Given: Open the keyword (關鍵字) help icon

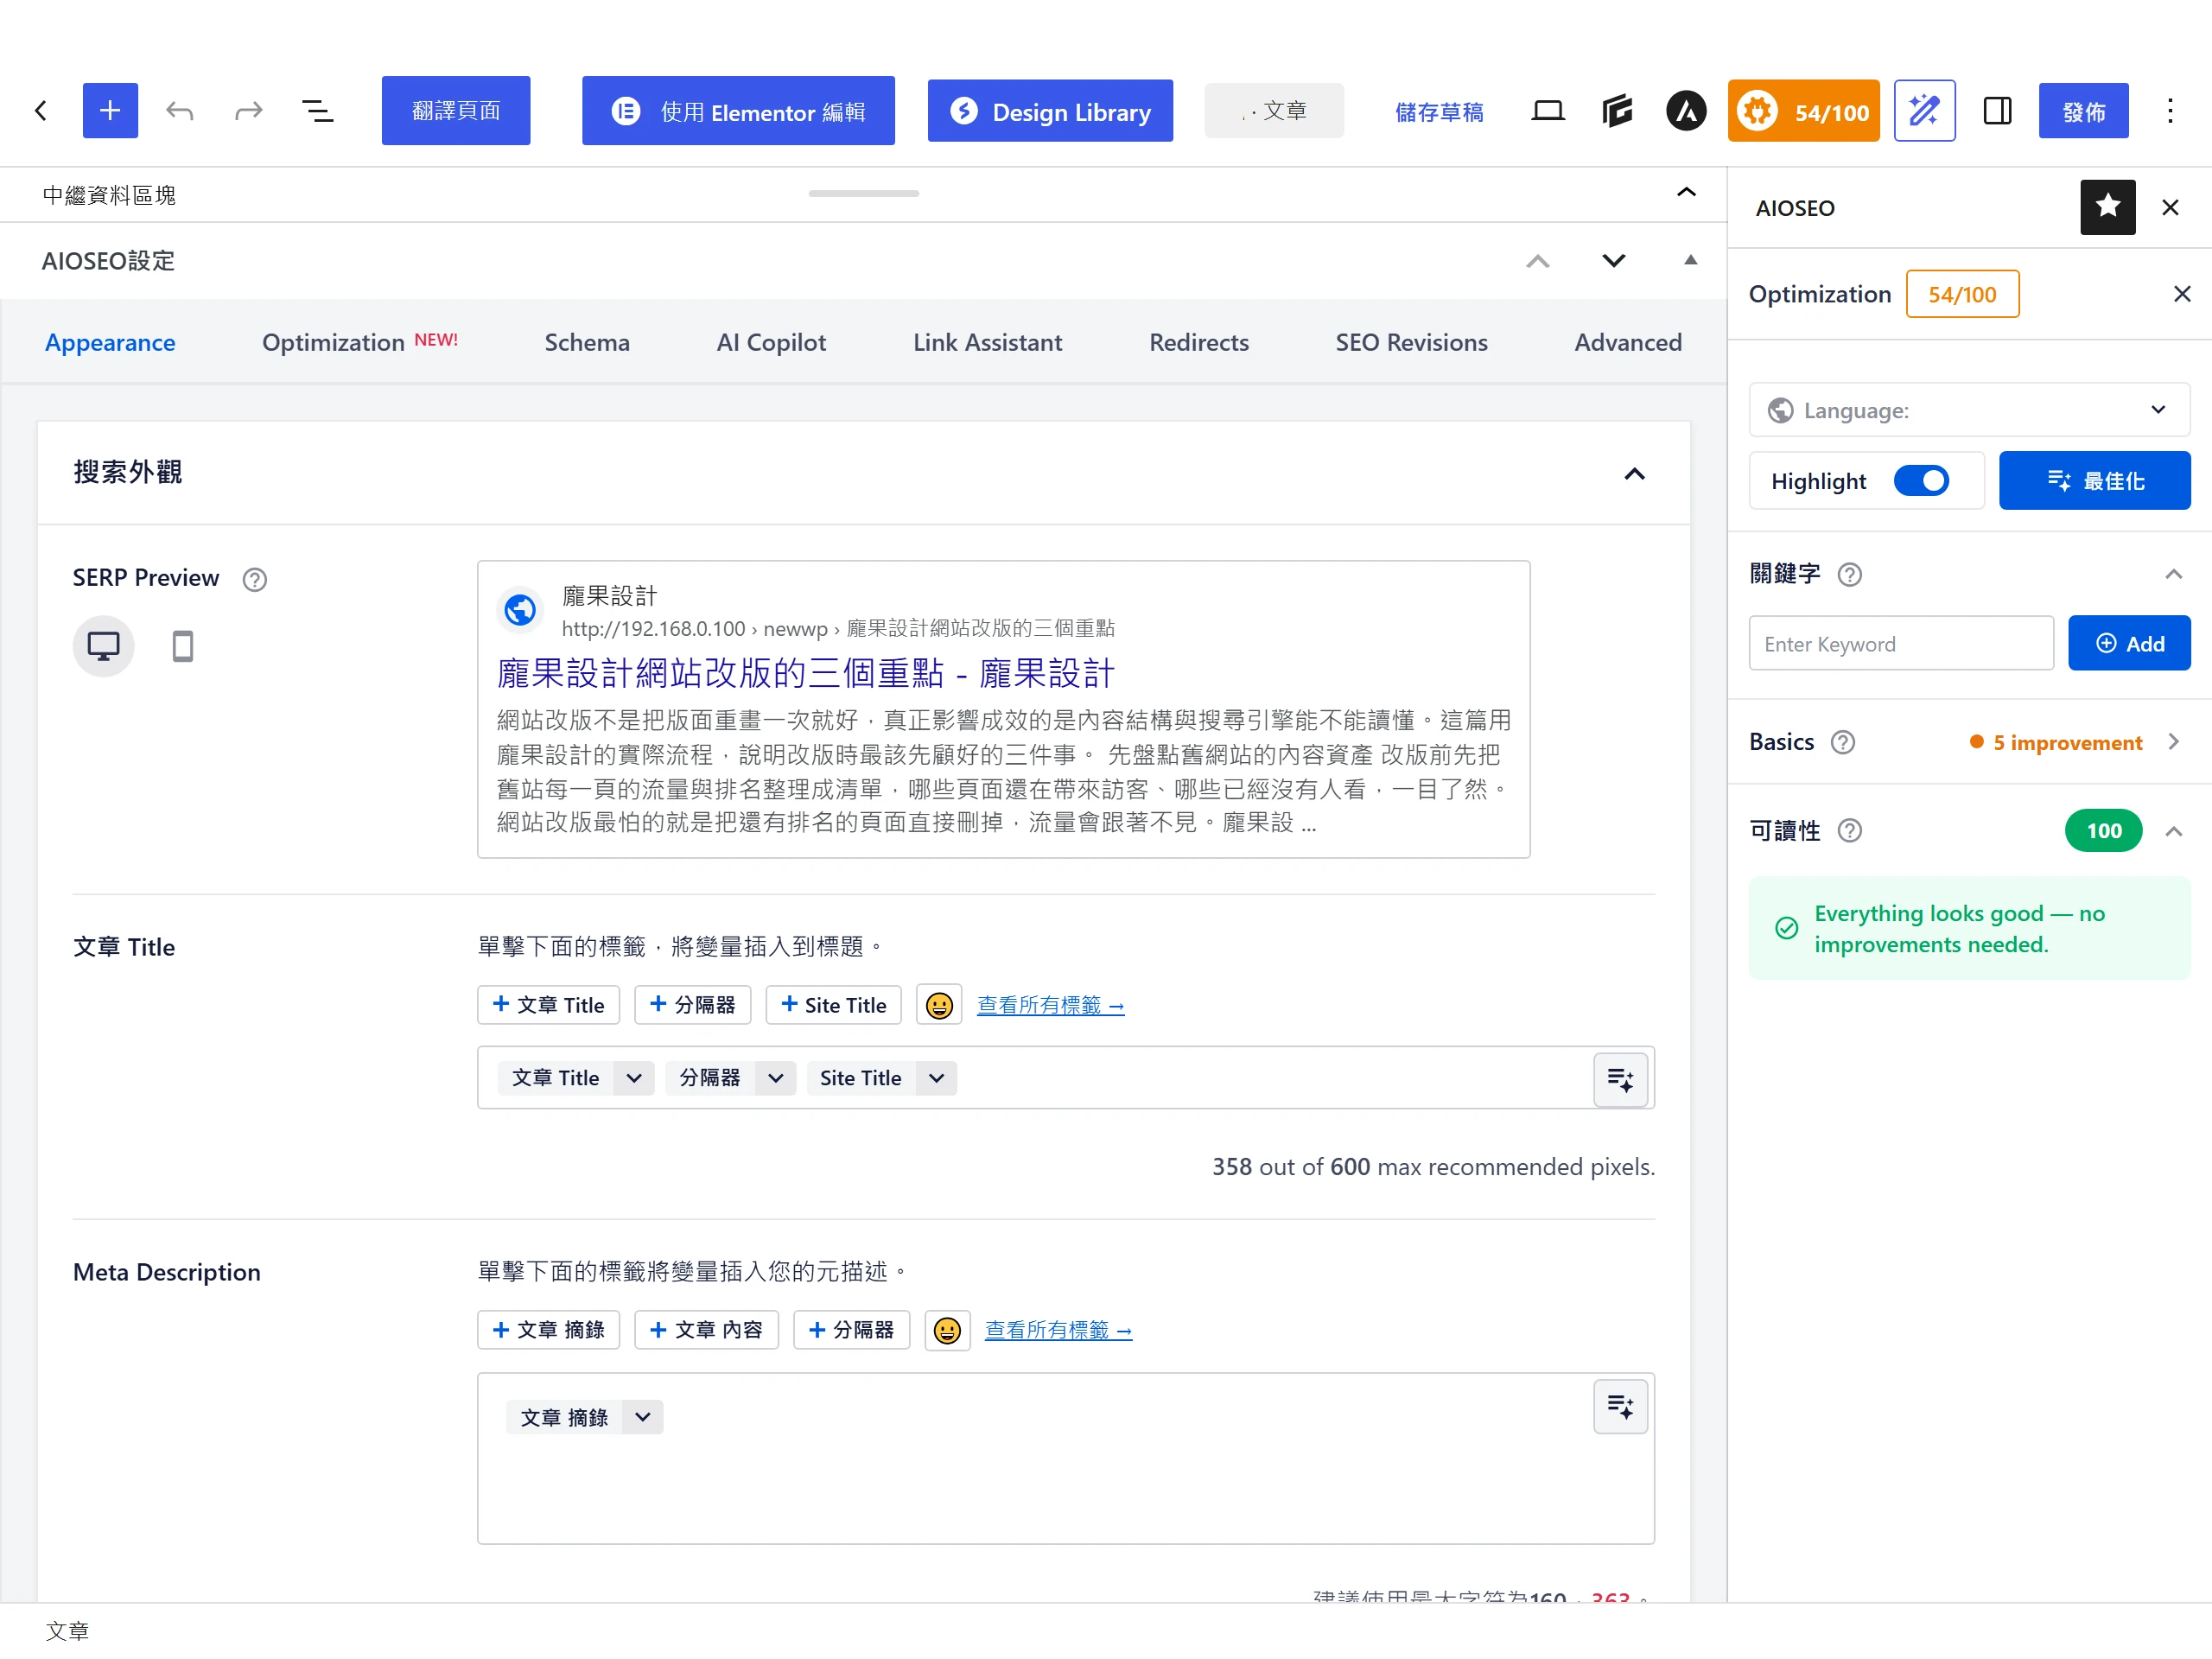Looking at the screenshot, I should click(1850, 574).
